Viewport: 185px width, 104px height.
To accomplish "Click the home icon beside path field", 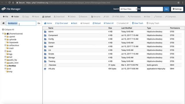I will coord(3,23).
